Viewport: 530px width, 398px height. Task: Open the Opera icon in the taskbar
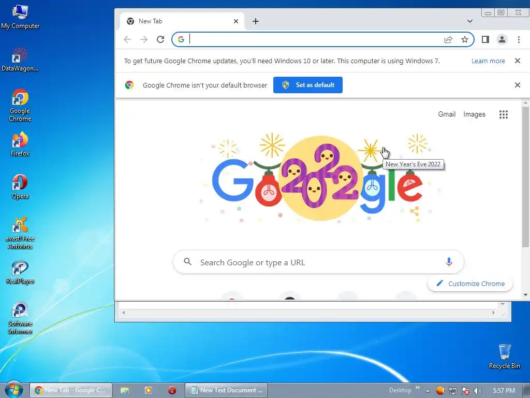[x=172, y=390]
